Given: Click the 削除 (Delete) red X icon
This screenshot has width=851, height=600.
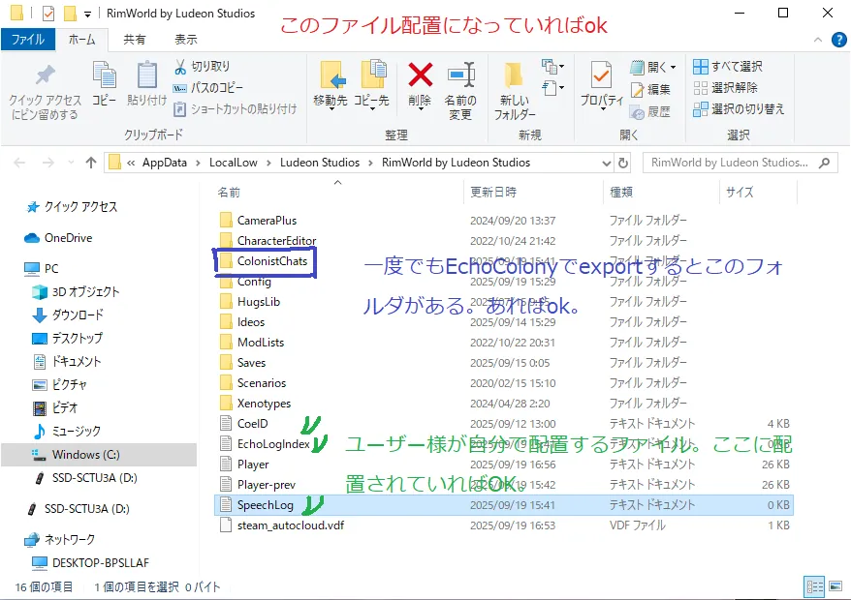Looking at the screenshot, I should click(x=420, y=77).
